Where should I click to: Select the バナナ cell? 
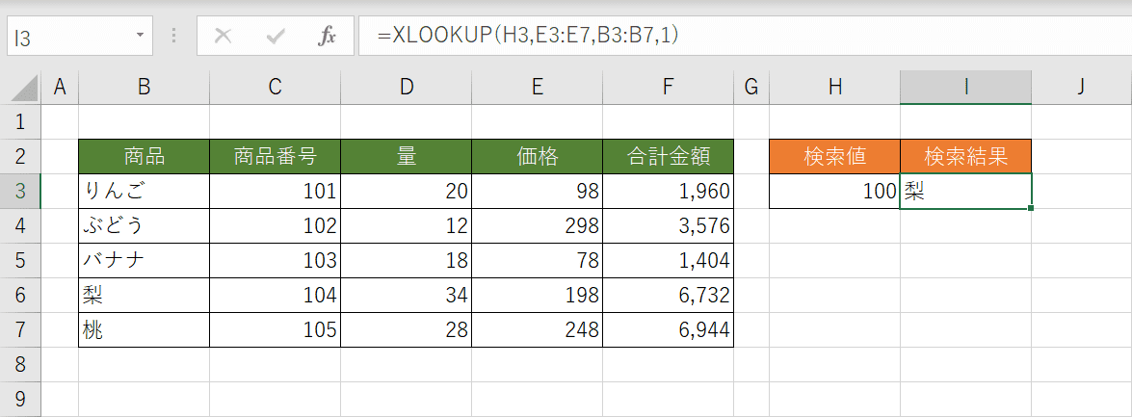pos(145,260)
